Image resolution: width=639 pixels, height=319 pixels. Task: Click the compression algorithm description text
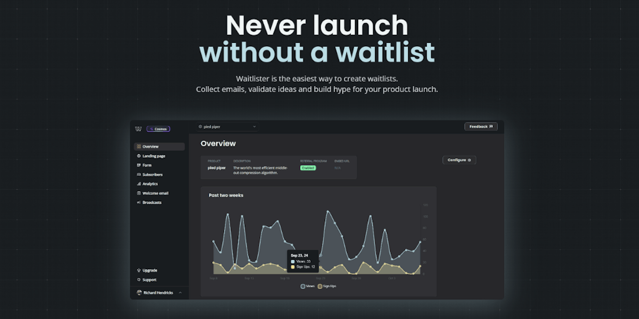point(261,170)
